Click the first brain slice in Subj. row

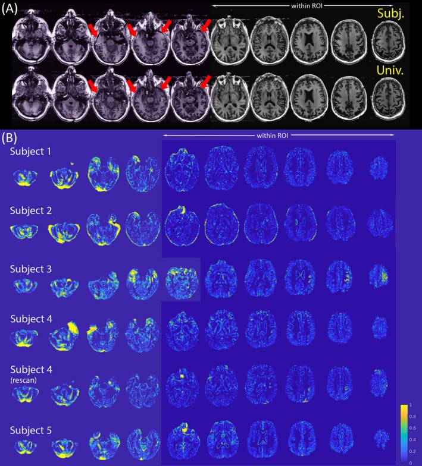(x=31, y=37)
